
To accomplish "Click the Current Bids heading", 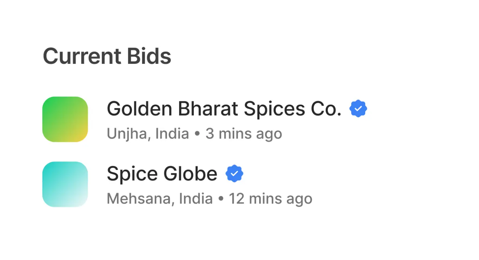I will tap(107, 56).
